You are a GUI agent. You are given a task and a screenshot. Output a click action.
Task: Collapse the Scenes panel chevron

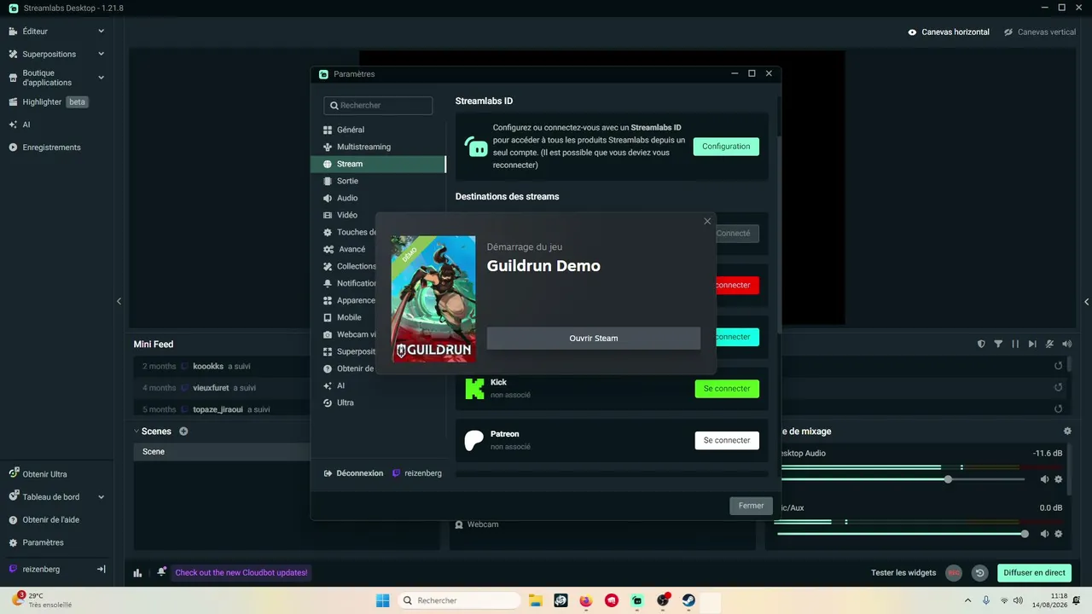coord(136,432)
